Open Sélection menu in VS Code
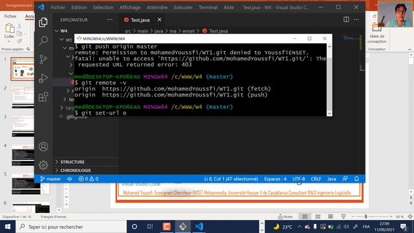This screenshot has height=233, width=414. tap(103, 7)
